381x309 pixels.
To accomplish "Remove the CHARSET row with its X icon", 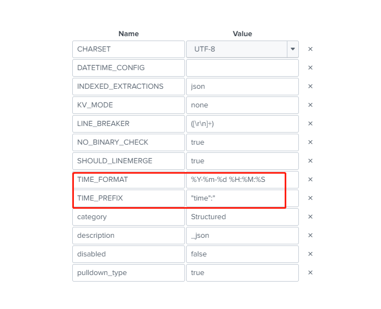I will tap(310, 49).
